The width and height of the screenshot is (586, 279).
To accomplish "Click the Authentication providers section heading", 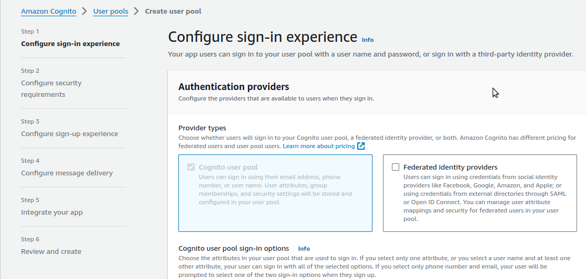I will pos(233,86).
